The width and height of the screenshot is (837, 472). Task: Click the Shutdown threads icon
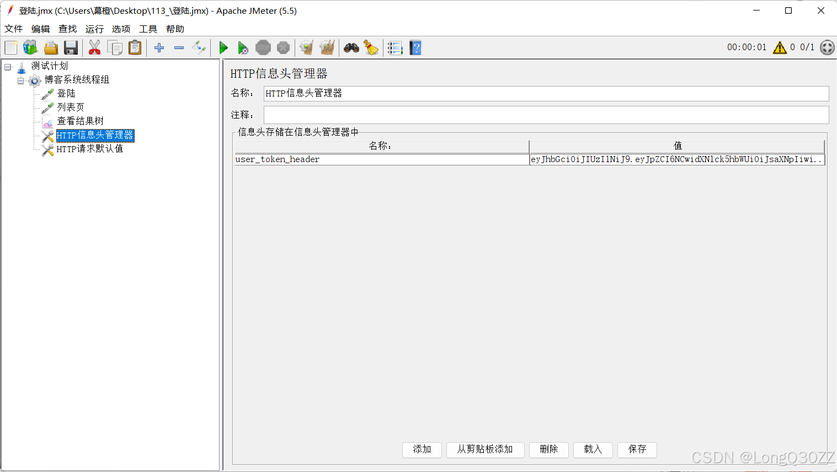click(283, 48)
